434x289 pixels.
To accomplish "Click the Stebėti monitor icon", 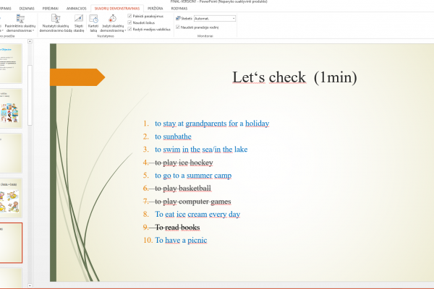I will tap(178, 18).
